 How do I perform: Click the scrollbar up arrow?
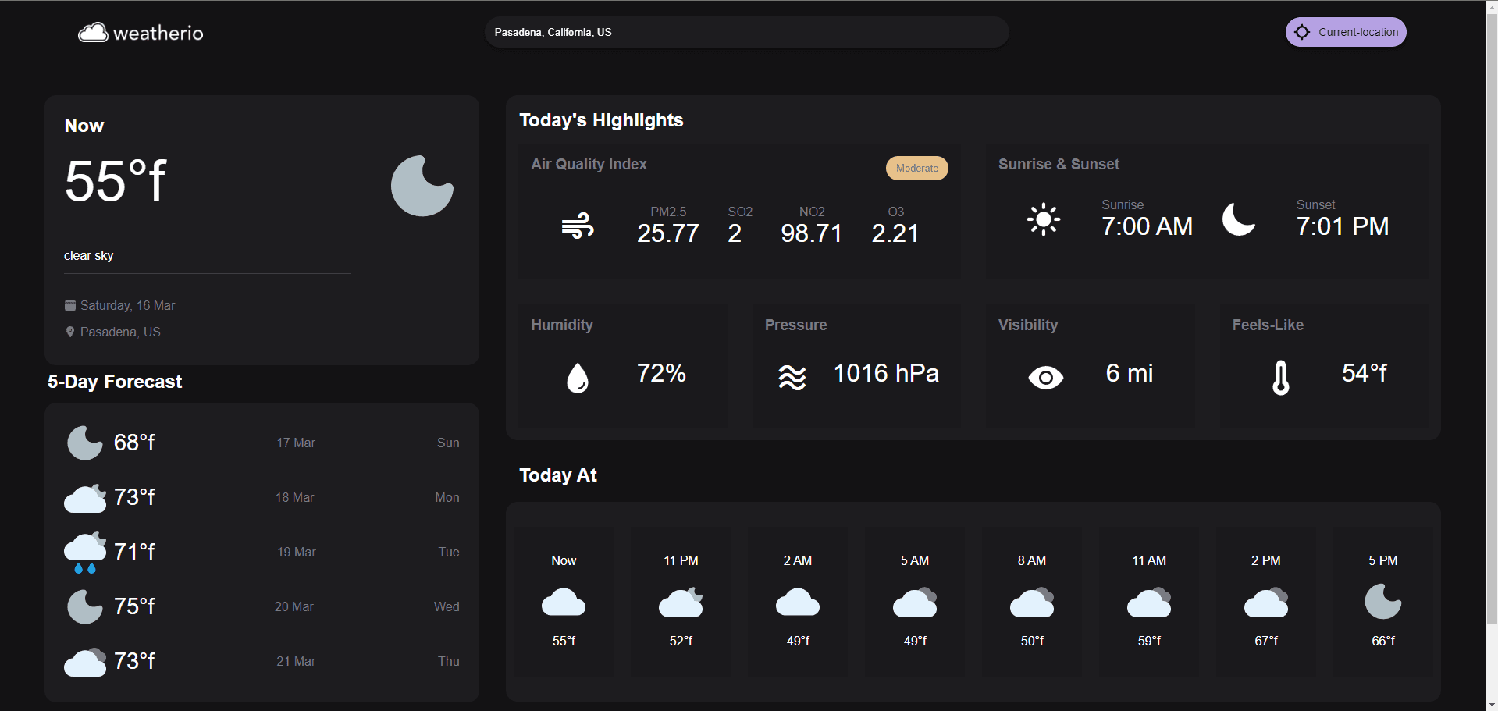(x=1492, y=6)
